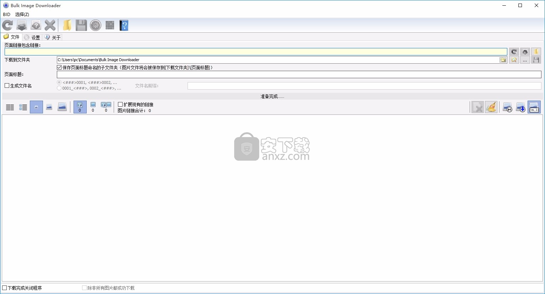Switch to the 设置 tab
The image size is (545, 294).
pyautogui.click(x=32, y=37)
